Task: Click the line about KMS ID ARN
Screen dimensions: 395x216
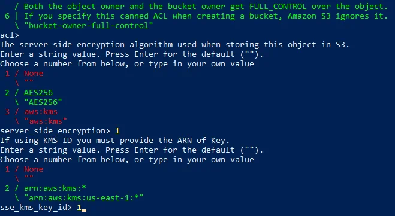Action: [115, 141]
